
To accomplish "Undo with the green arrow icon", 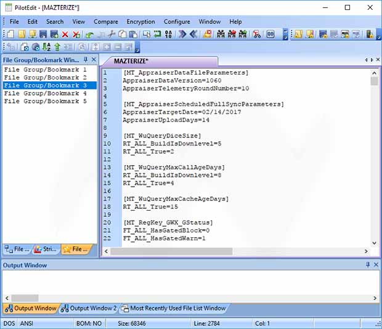I will 90,35.
